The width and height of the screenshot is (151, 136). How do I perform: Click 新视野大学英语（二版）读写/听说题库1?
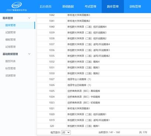coord(89,120)
